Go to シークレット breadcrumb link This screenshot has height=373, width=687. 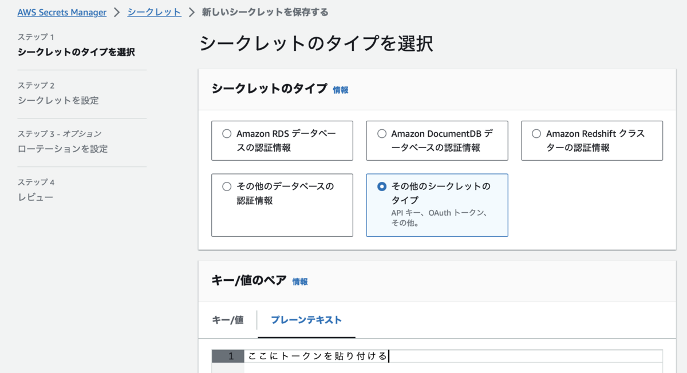(x=154, y=12)
